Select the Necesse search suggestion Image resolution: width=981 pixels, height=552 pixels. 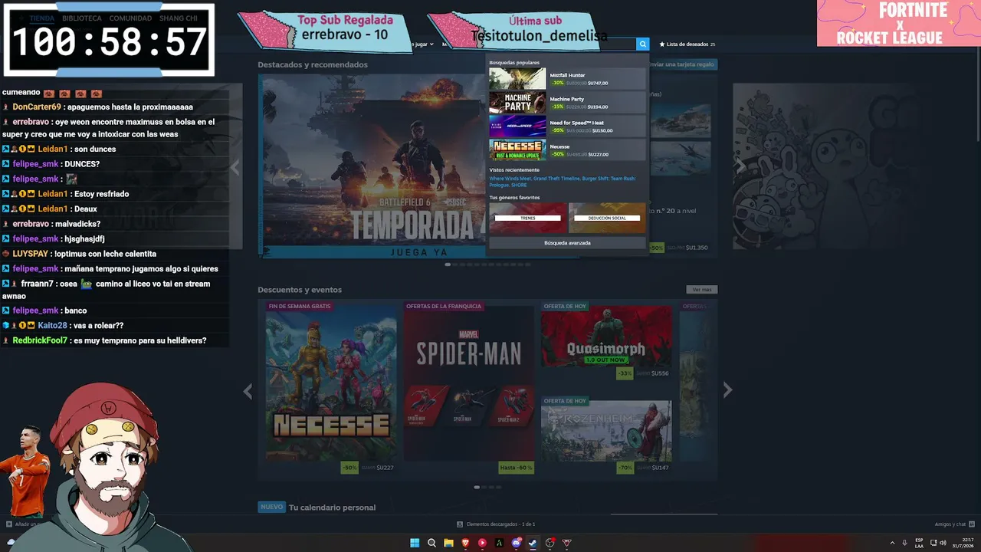click(x=567, y=150)
